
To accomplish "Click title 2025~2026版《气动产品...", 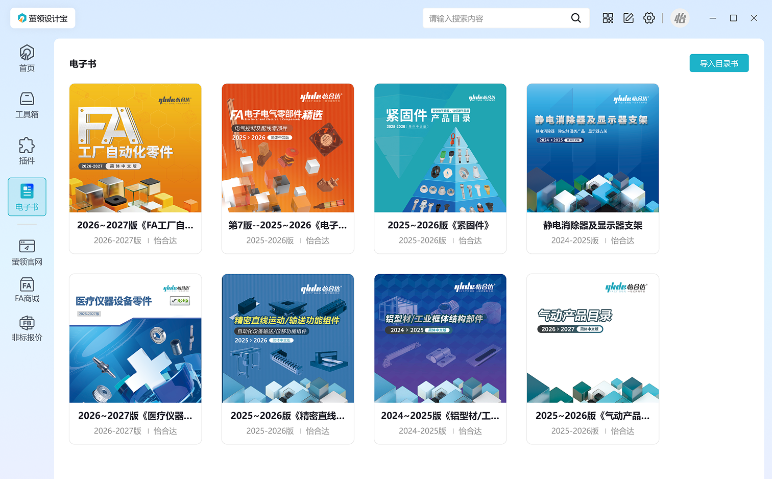I will pos(593,416).
